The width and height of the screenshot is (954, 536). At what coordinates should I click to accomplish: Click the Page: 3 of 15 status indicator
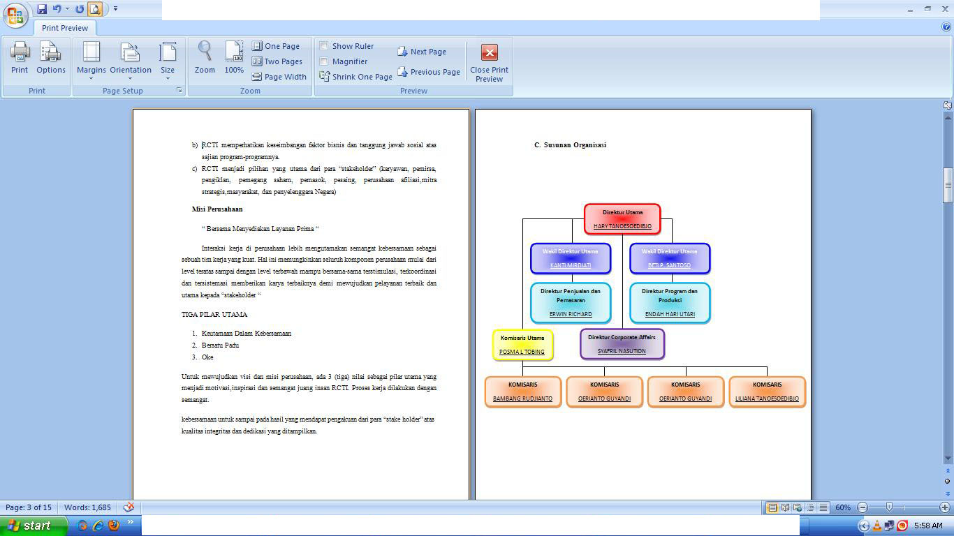pos(29,507)
